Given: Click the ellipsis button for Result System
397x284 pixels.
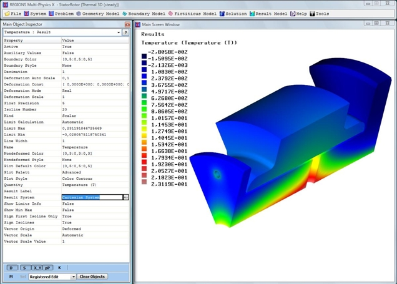Looking at the screenshot, I should pos(125,197).
